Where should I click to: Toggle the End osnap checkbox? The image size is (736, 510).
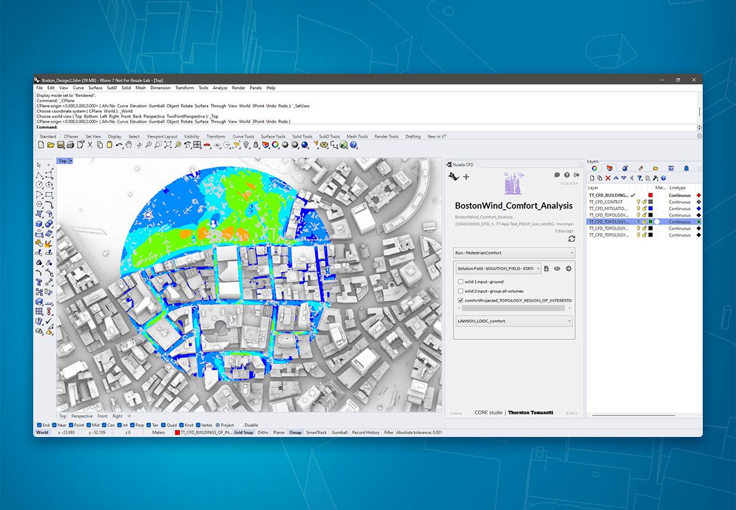pyautogui.click(x=39, y=425)
